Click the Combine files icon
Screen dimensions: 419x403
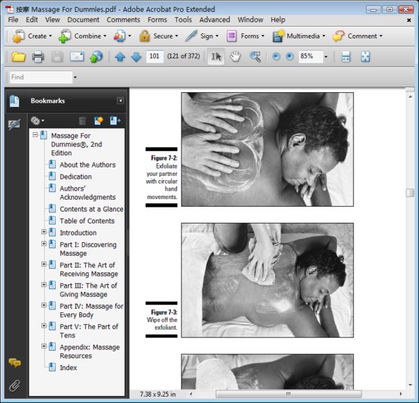(65, 36)
